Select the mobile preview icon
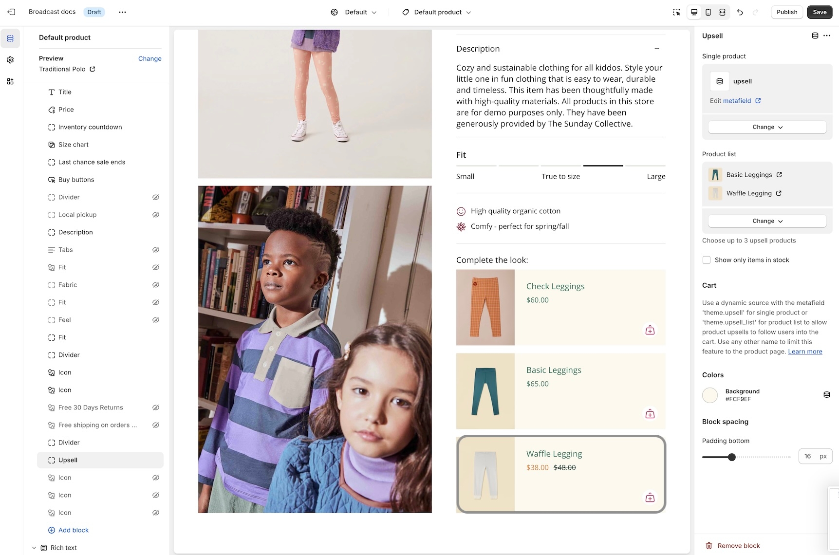 point(708,12)
